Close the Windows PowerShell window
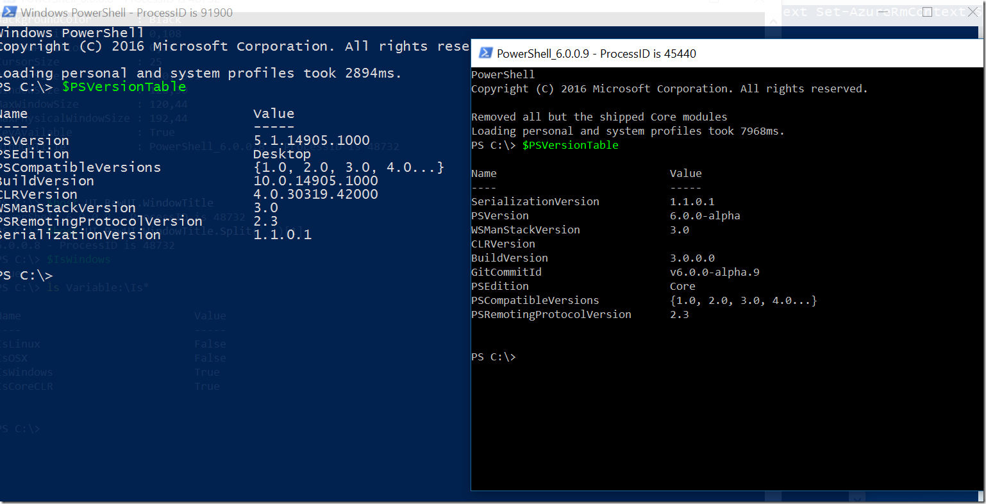986x504 pixels. [x=972, y=12]
